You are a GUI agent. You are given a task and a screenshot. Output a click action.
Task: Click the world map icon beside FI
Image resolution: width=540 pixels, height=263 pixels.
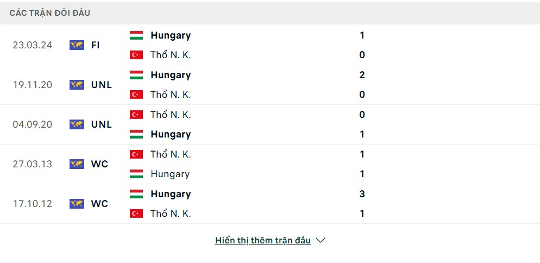[77, 45]
